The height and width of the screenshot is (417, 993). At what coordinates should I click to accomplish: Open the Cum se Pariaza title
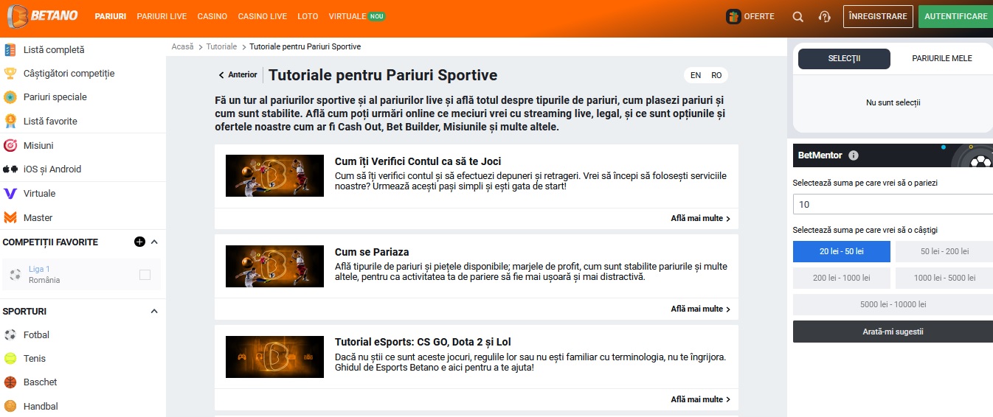372,252
